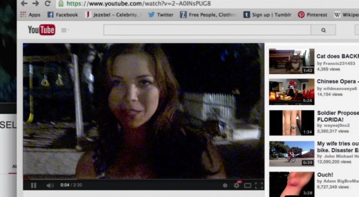The image size is (359, 197).
Task: Toggle theater mode on player
Action: click(248, 185)
